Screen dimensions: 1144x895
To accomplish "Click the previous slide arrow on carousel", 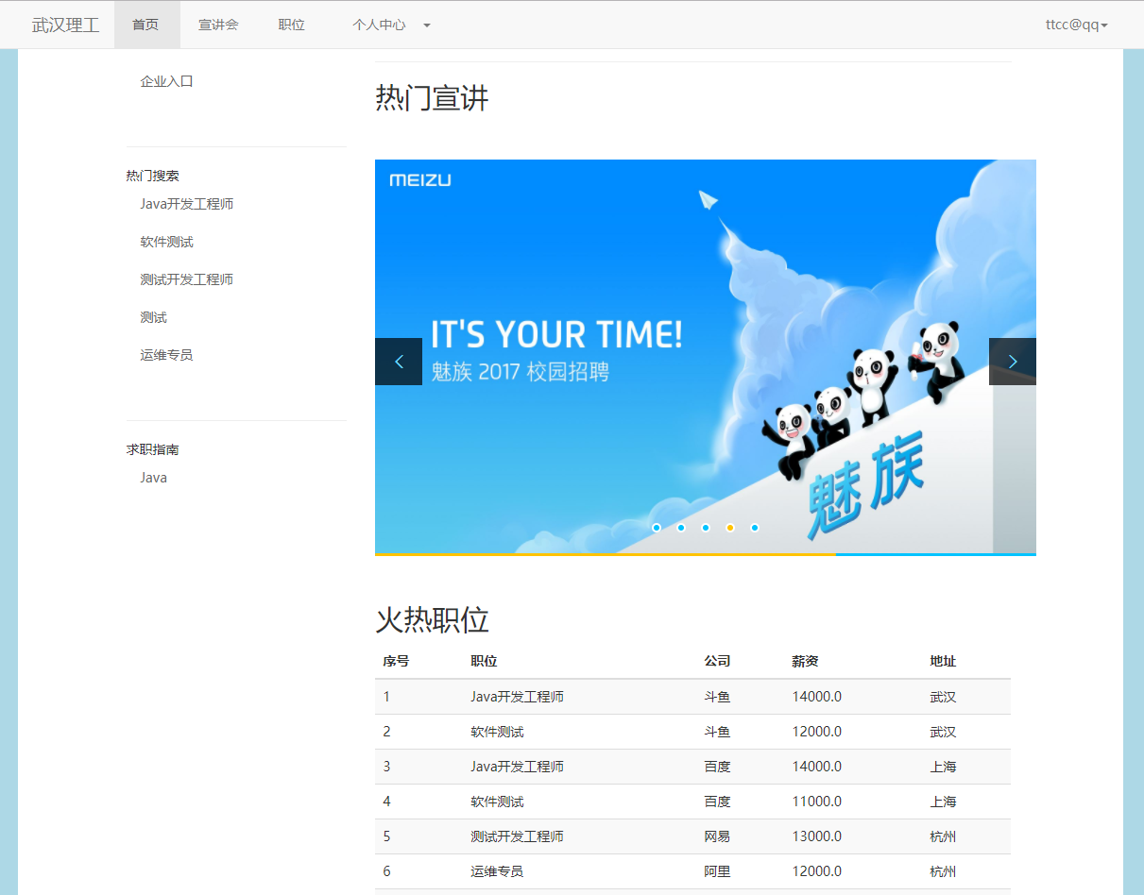I will [x=399, y=362].
